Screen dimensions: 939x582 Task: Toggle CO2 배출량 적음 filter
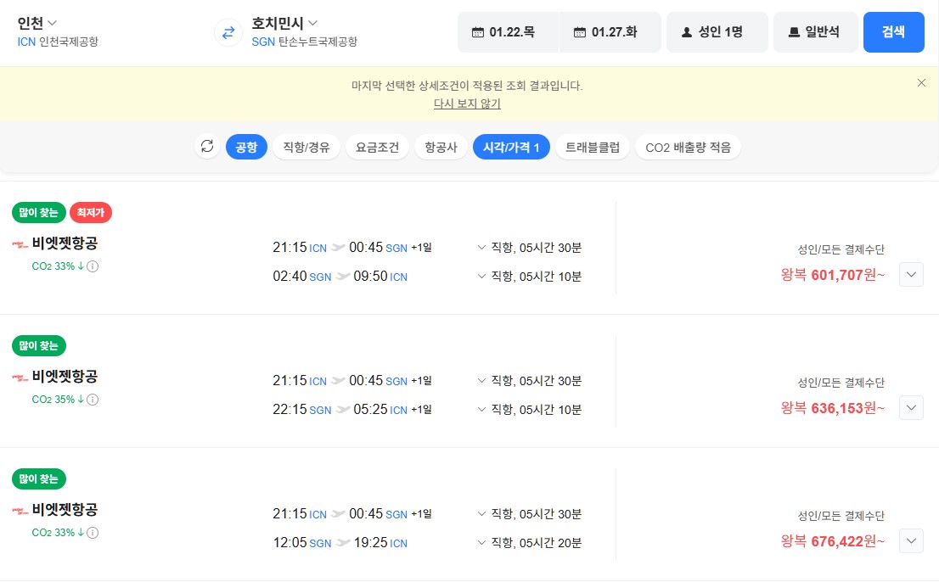point(688,147)
